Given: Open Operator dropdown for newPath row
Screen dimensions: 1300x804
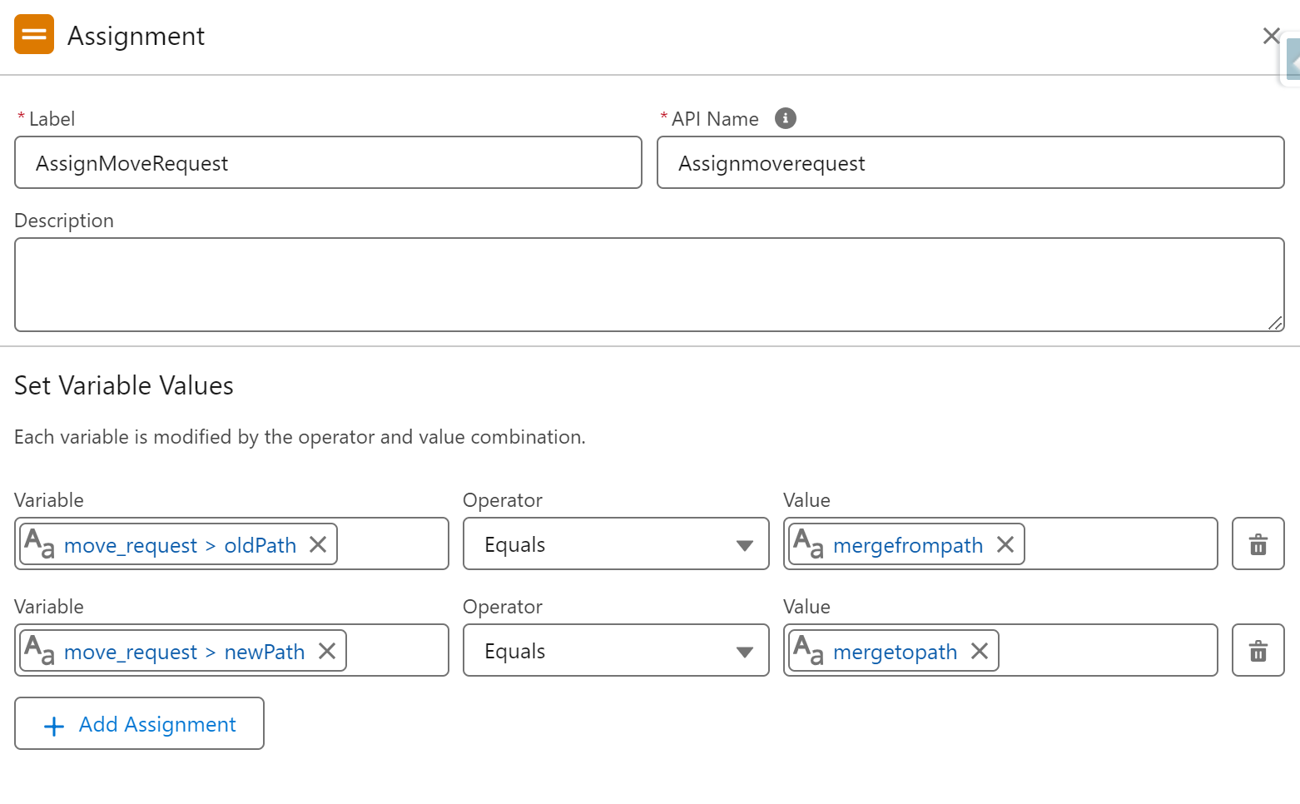Looking at the screenshot, I should tap(616, 650).
